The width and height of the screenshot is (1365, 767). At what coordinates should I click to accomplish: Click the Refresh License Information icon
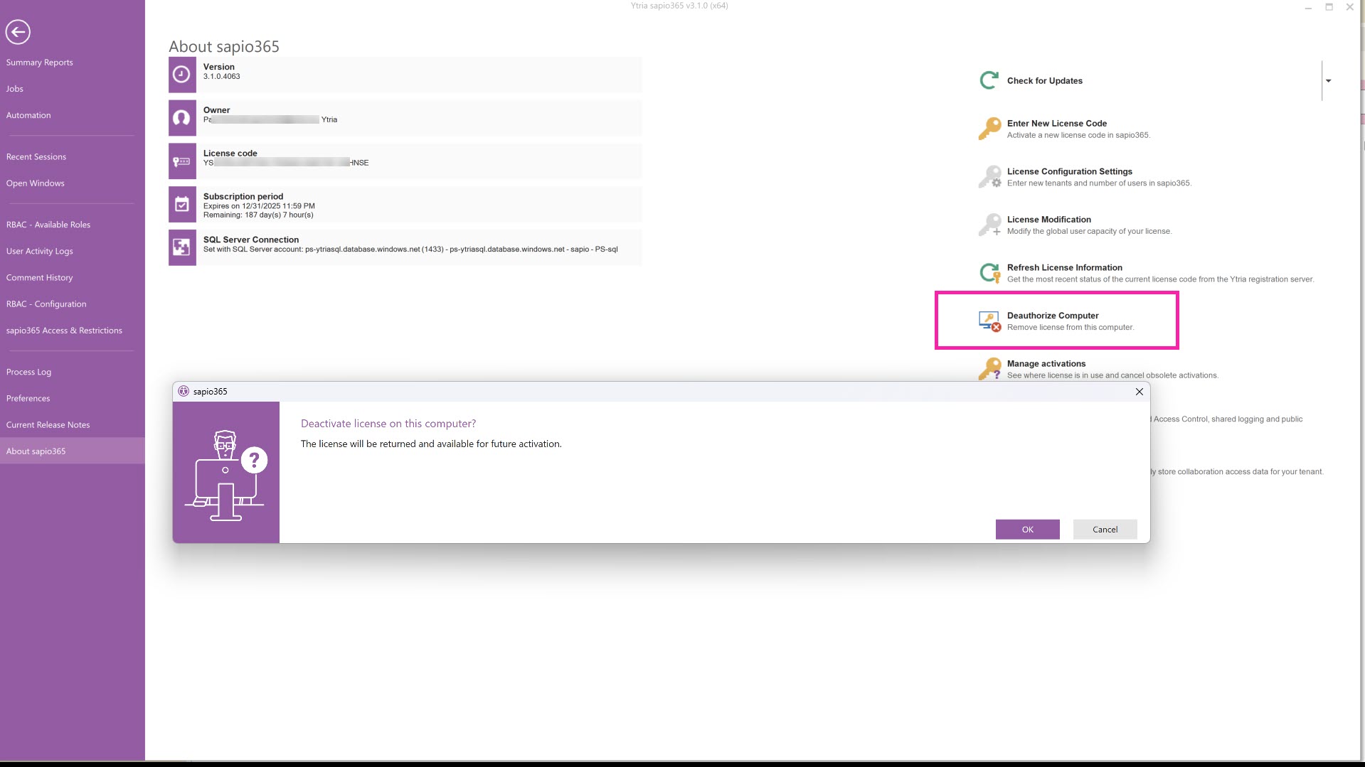point(989,273)
